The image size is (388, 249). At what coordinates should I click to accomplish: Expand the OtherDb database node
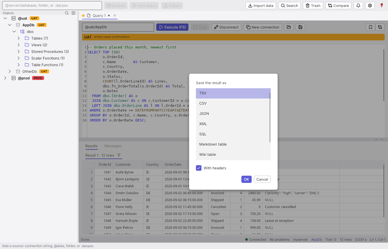pyautogui.click(x=10, y=71)
